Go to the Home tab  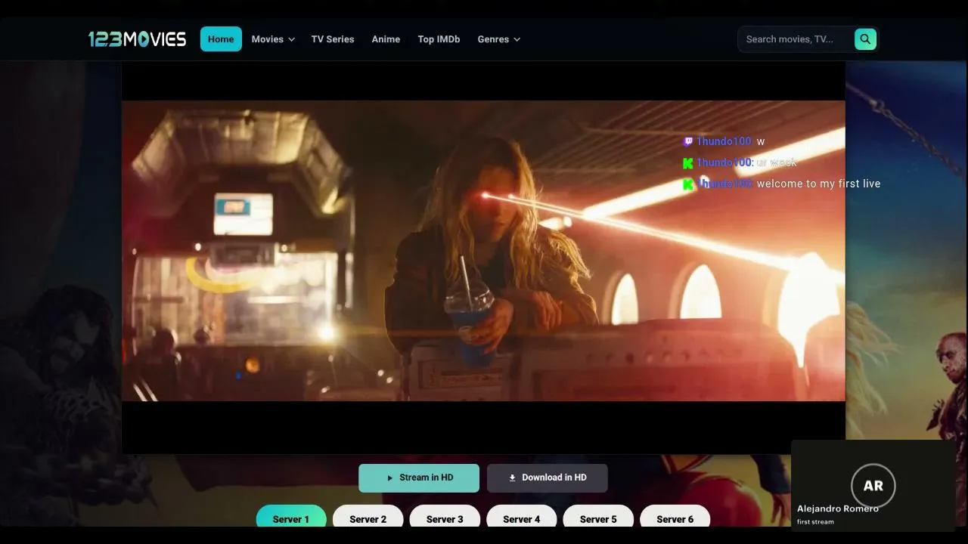pyautogui.click(x=221, y=39)
